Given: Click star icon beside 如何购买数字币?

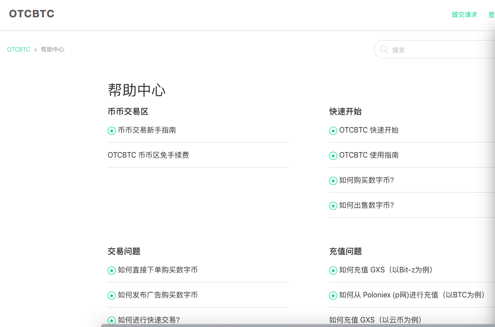Looking at the screenshot, I should pos(333,181).
